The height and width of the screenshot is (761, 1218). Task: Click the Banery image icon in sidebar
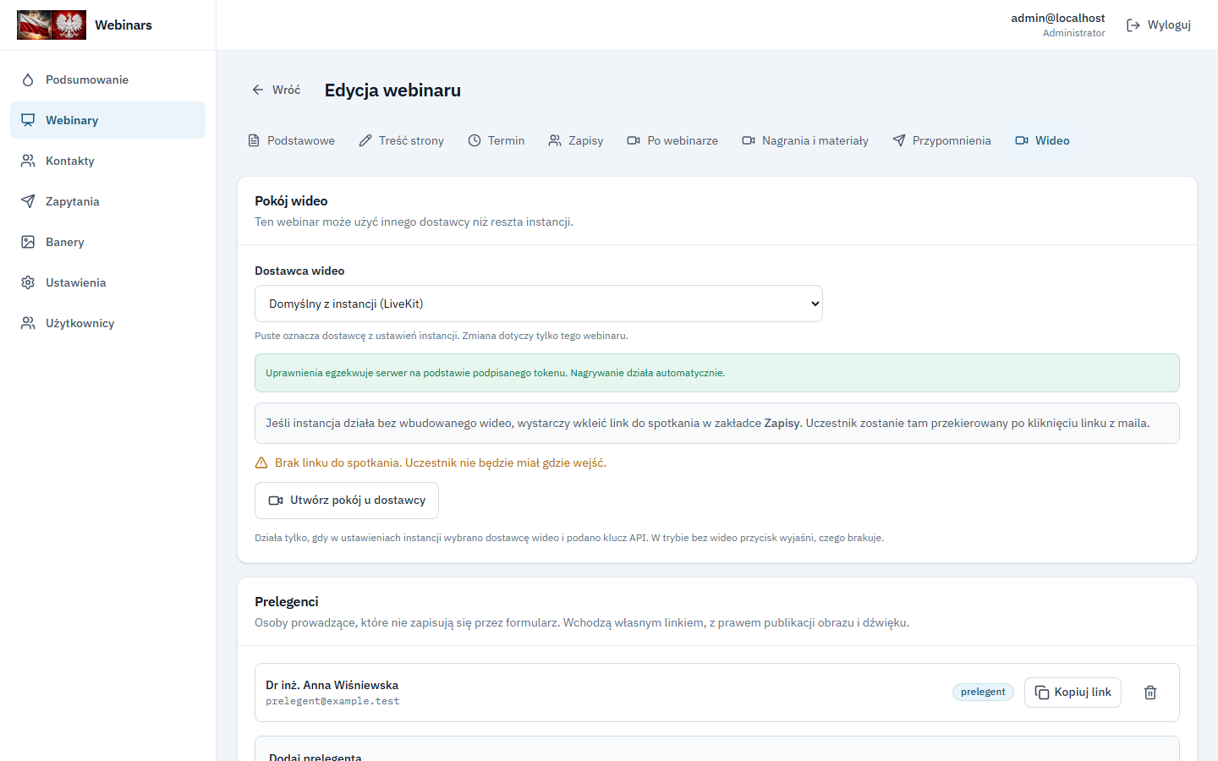[x=28, y=242]
